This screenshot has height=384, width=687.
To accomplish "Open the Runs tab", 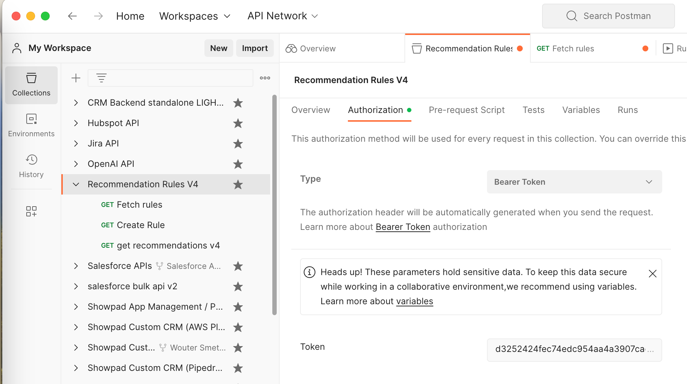I will [627, 110].
